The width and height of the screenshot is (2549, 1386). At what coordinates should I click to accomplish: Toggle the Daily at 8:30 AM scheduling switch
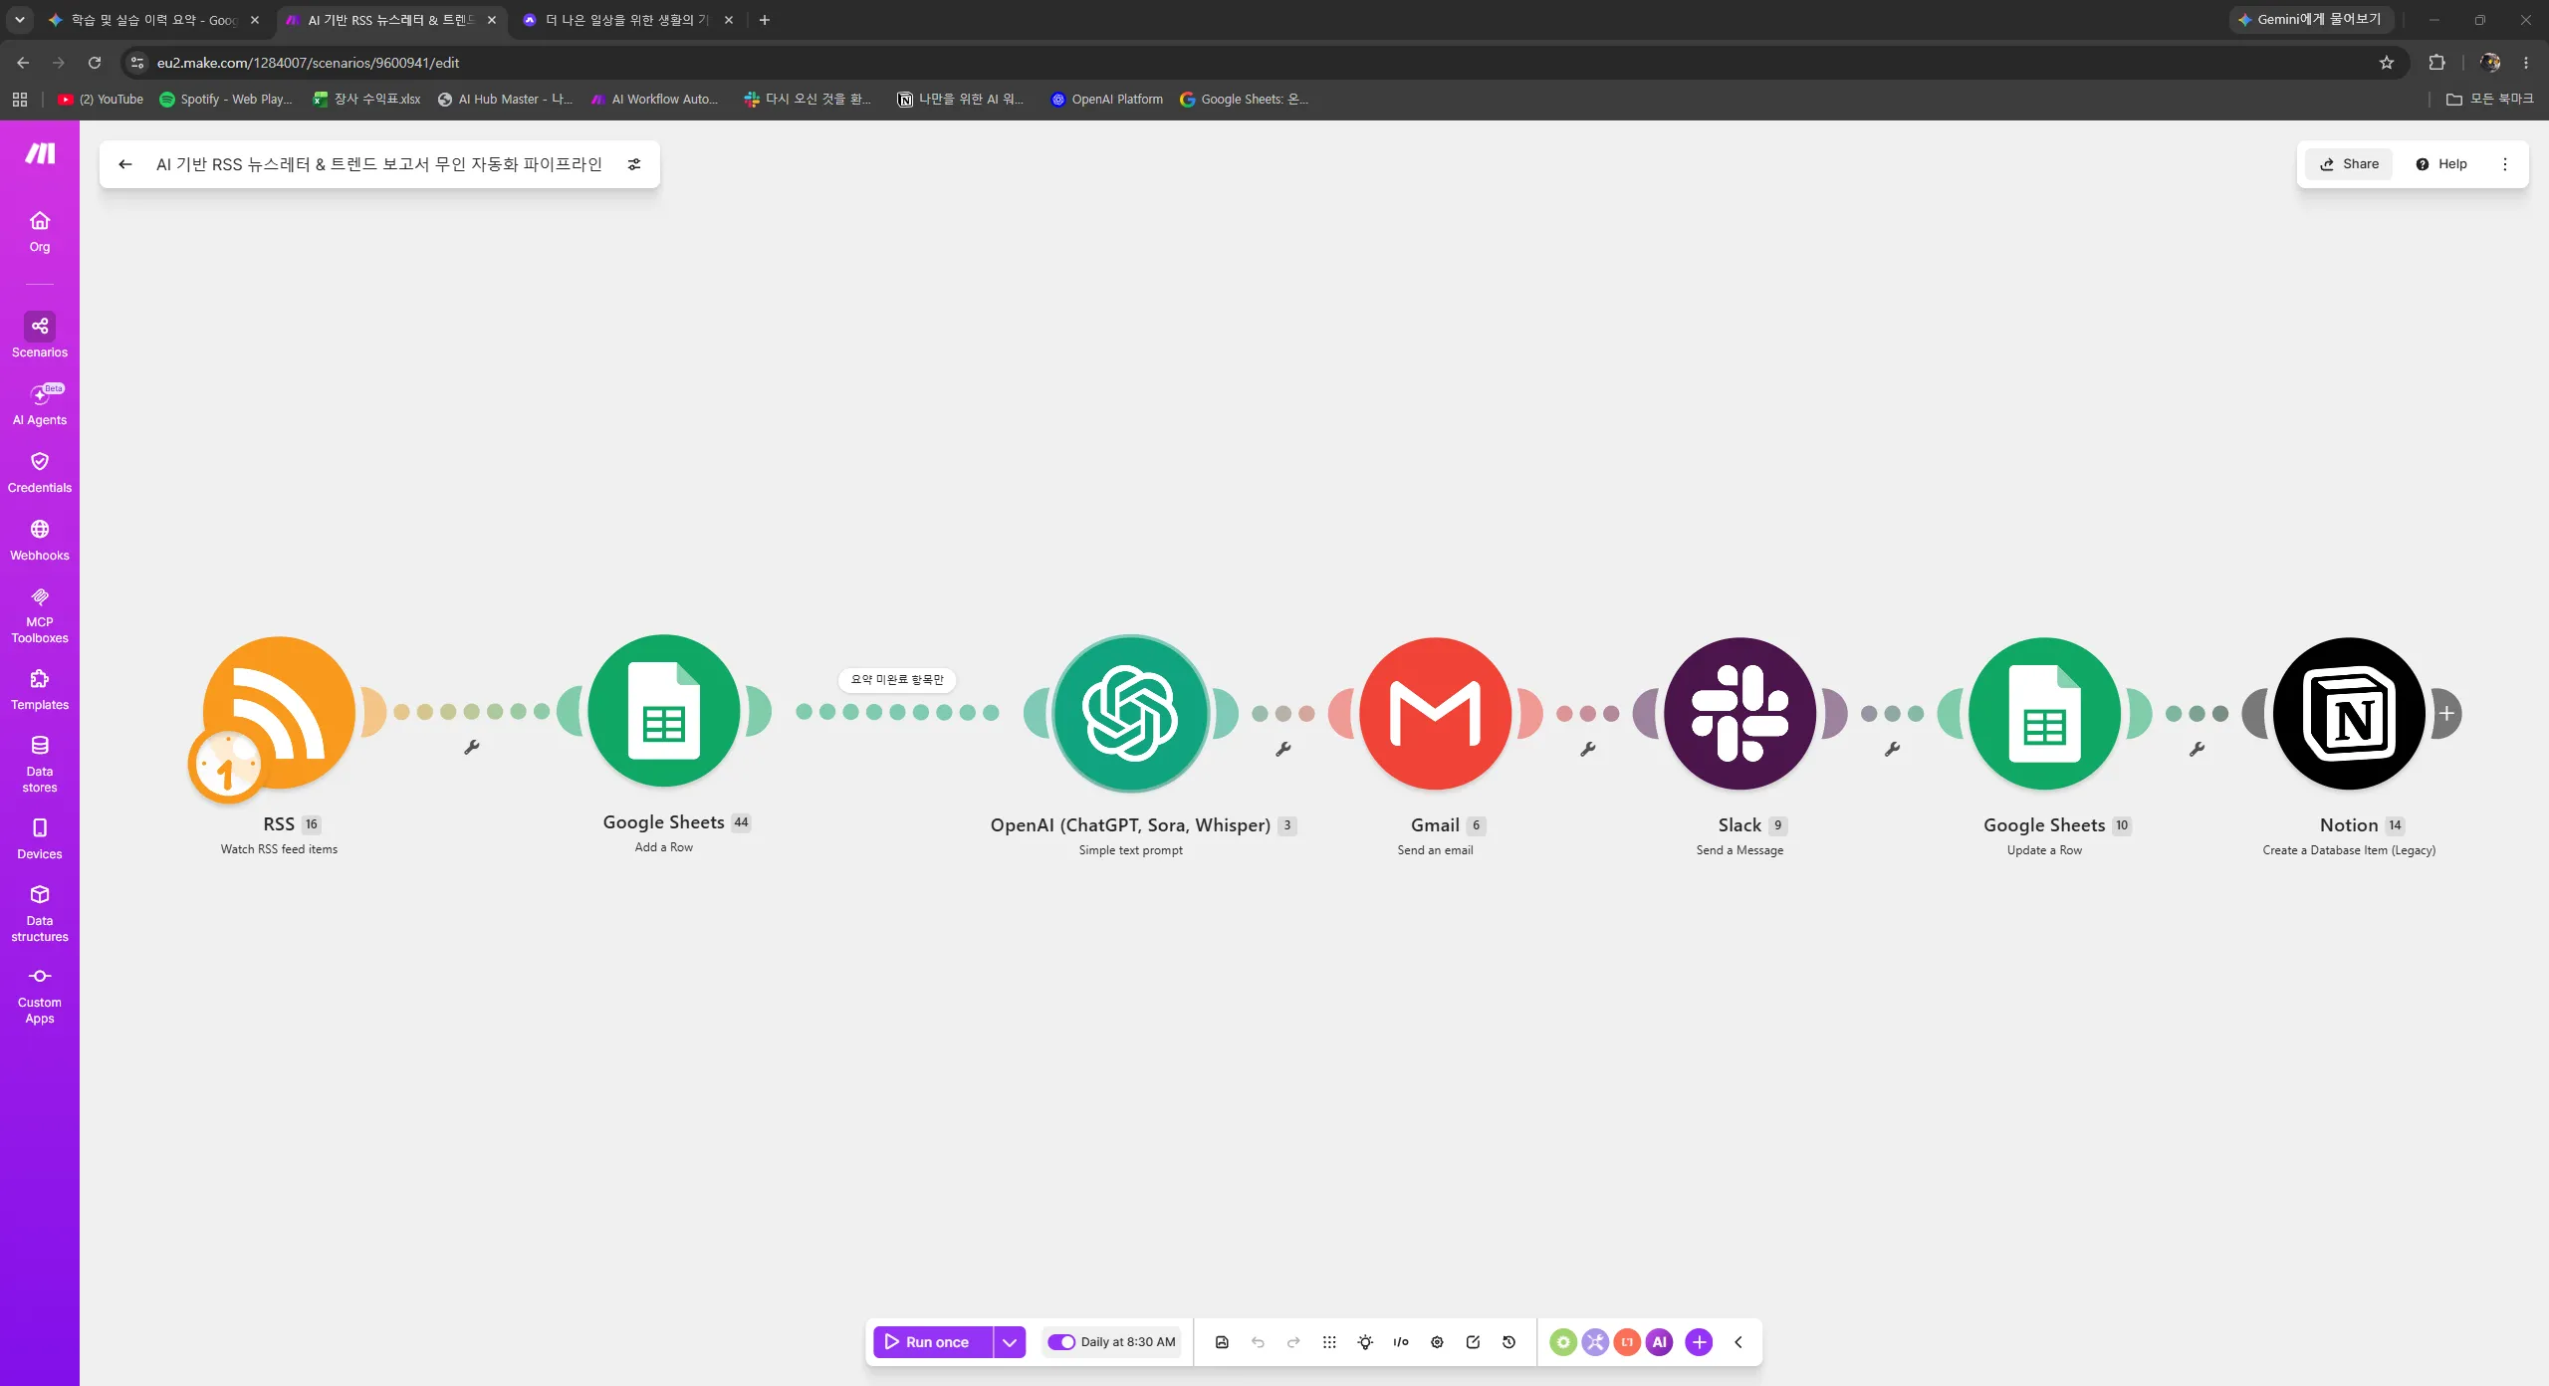(x=1061, y=1342)
